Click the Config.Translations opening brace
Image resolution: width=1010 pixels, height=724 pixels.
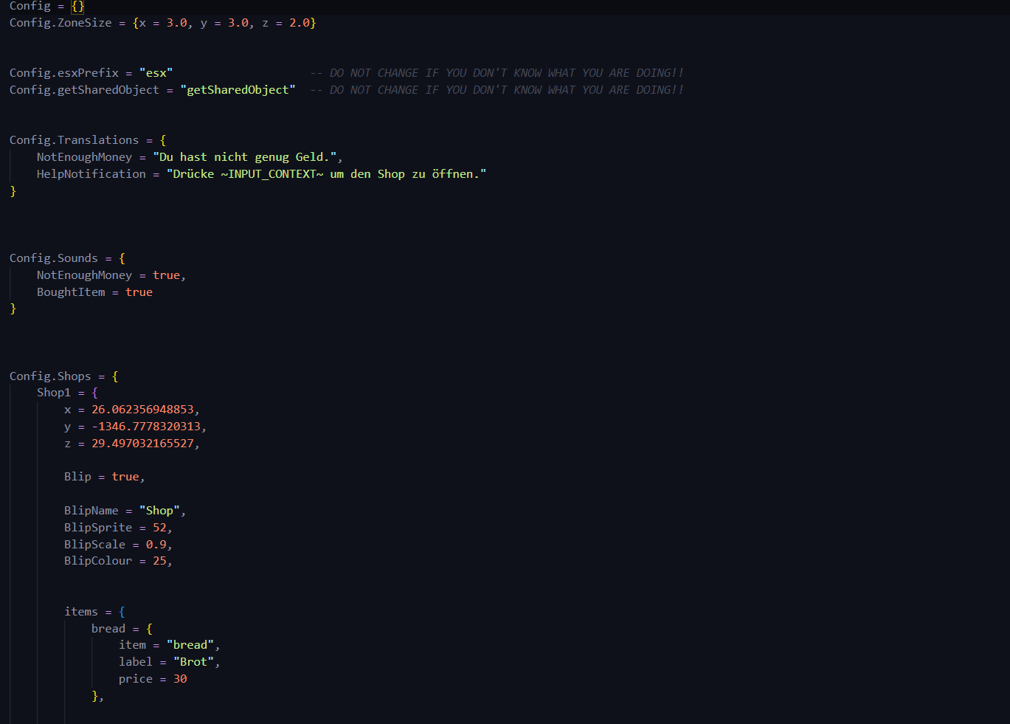(x=163, y=140)
